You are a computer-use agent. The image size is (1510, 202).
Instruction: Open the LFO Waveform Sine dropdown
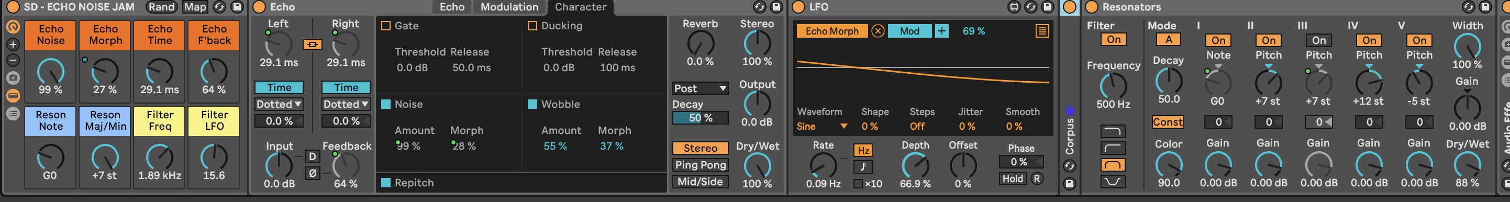[x=822, y=127]
